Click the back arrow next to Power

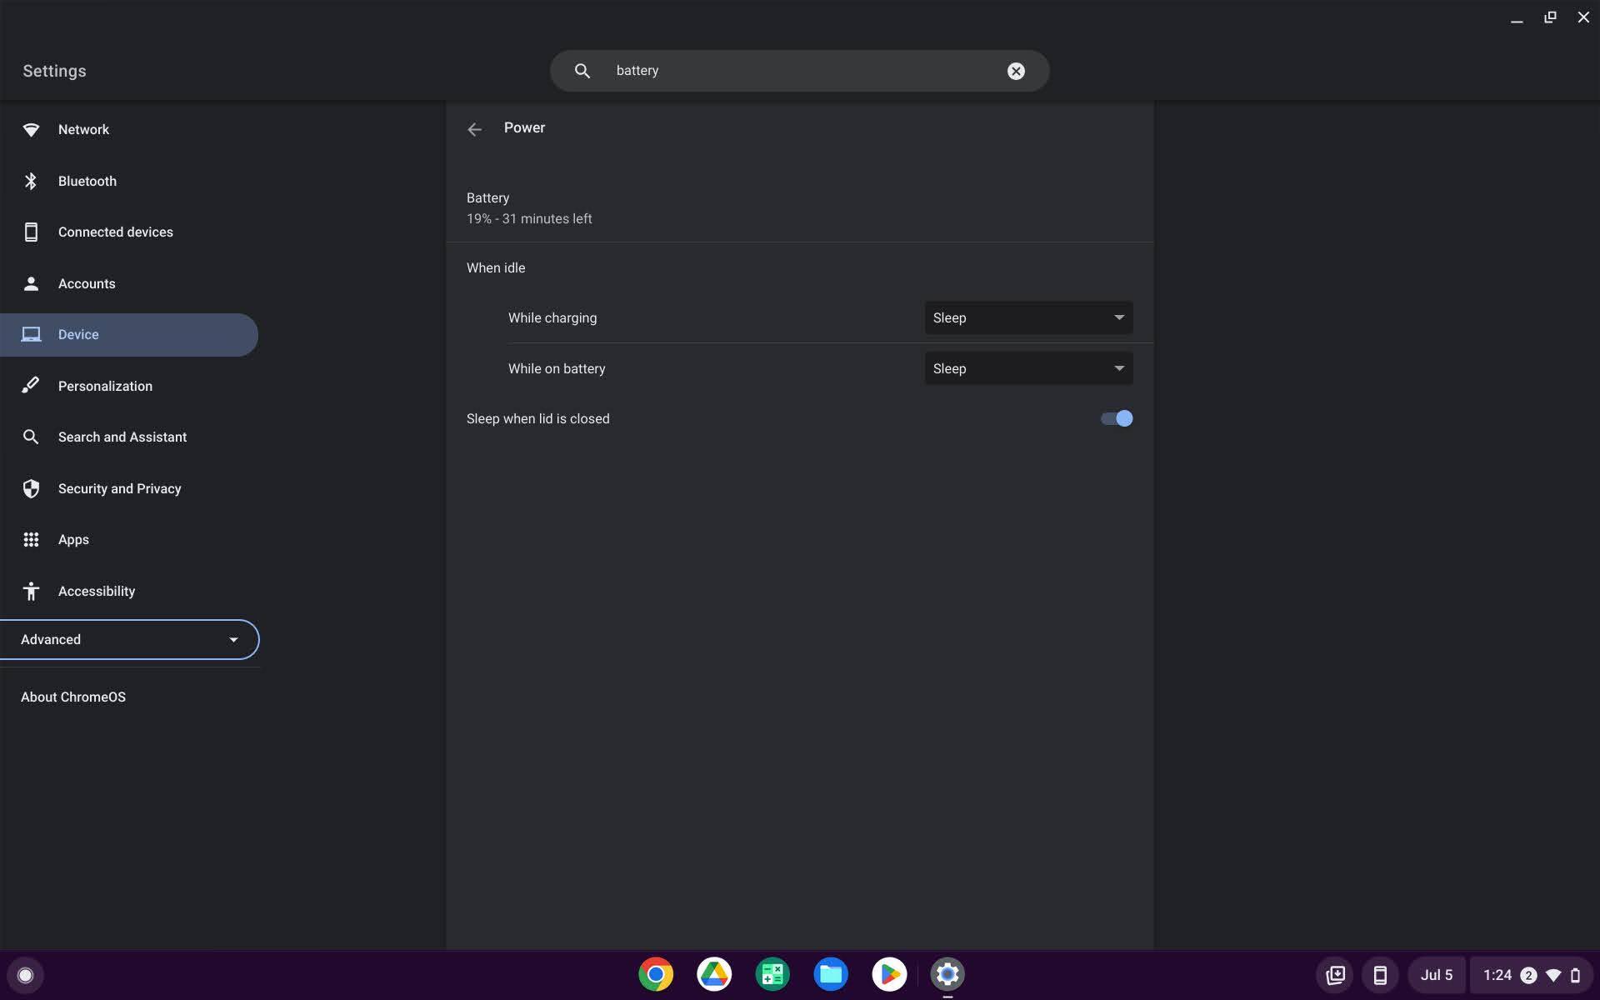click(x=474, y=129)
